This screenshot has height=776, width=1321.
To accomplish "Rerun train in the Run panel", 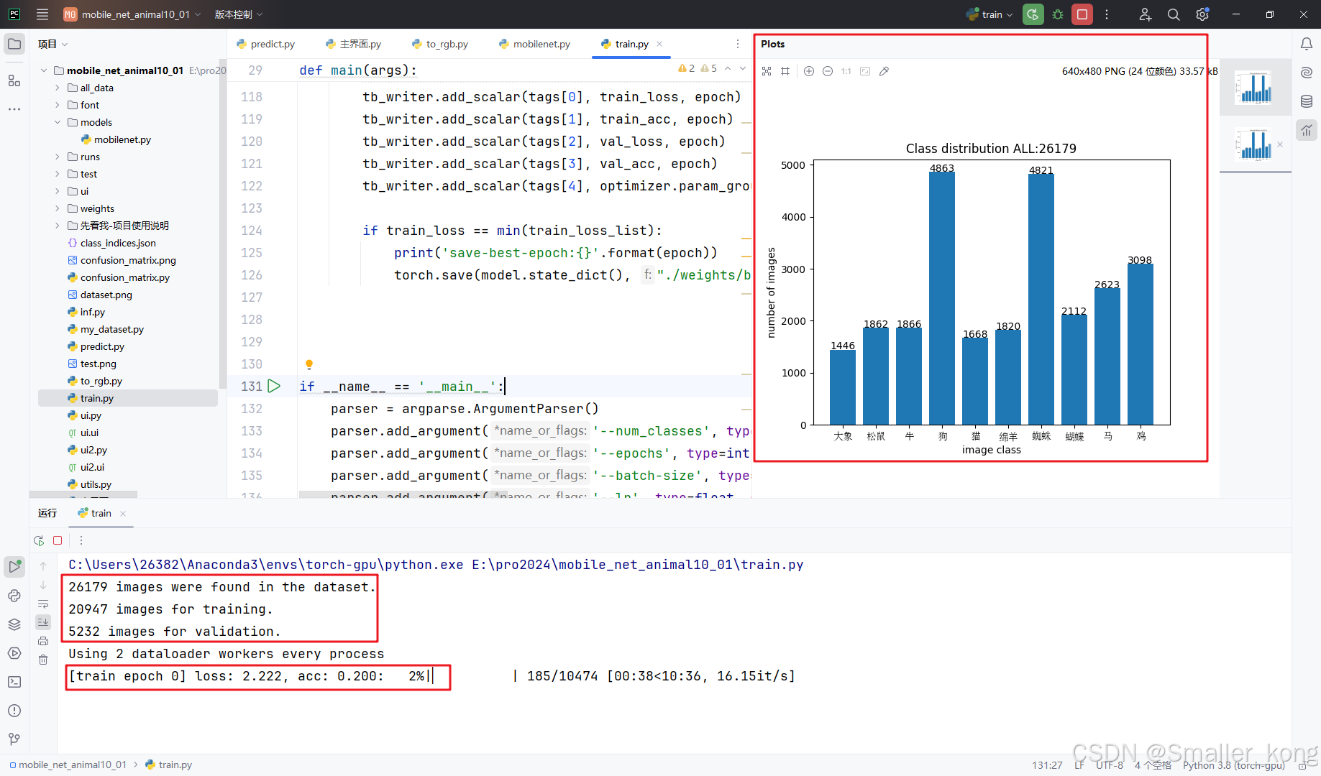I will click(x=39, y=540).
